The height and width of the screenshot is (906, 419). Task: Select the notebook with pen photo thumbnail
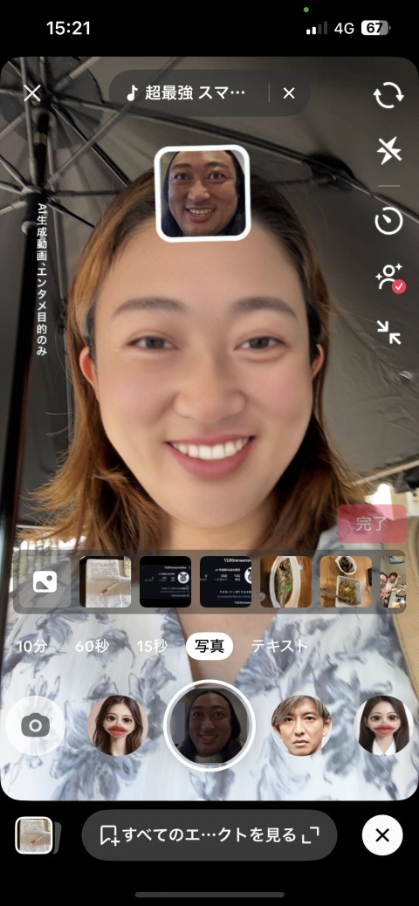click(105, 582)
